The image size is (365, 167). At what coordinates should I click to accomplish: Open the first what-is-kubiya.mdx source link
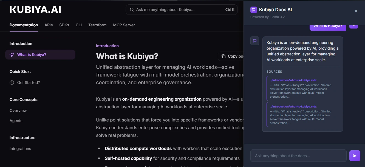coord(293,80)
